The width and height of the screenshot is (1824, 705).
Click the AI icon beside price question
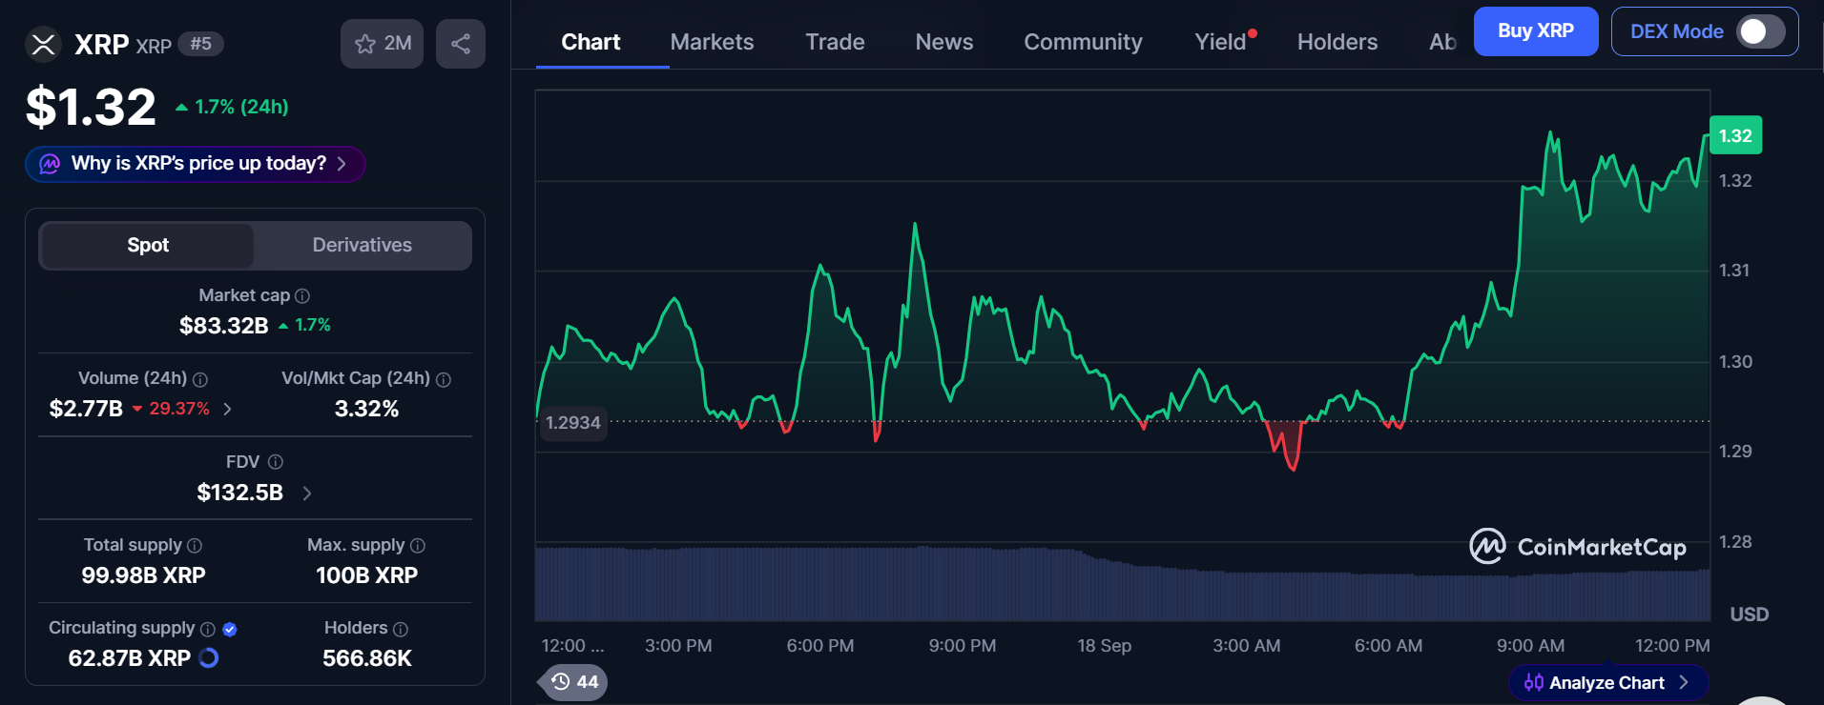pyautogui.click(x=50, y=164)
